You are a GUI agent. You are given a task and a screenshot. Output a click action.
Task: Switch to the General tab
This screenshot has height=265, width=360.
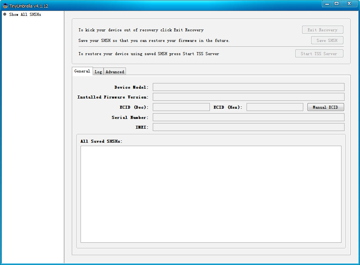(x=82, y=71)
